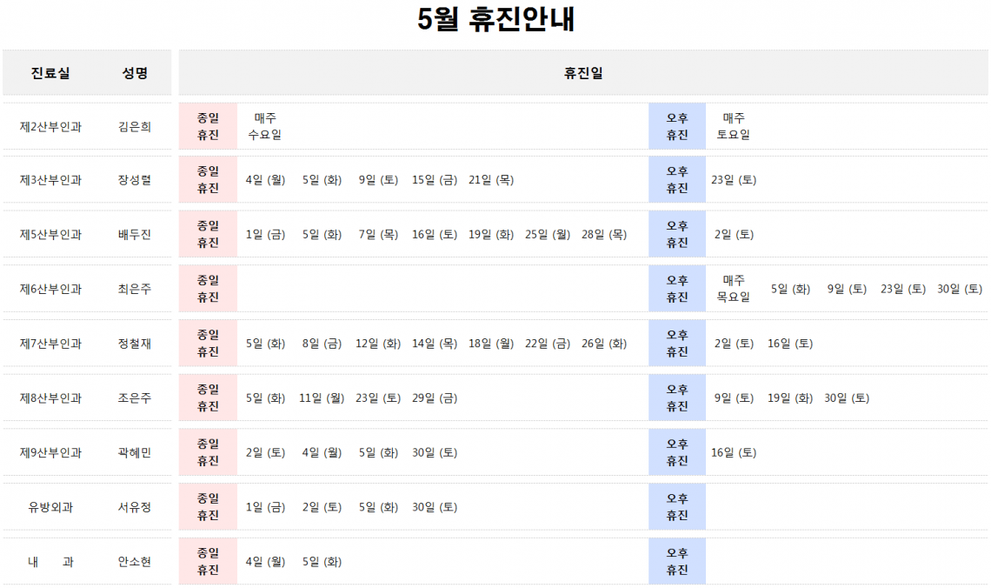
Task: Click the 성명 column header
Action: click(x=135, y=73)
